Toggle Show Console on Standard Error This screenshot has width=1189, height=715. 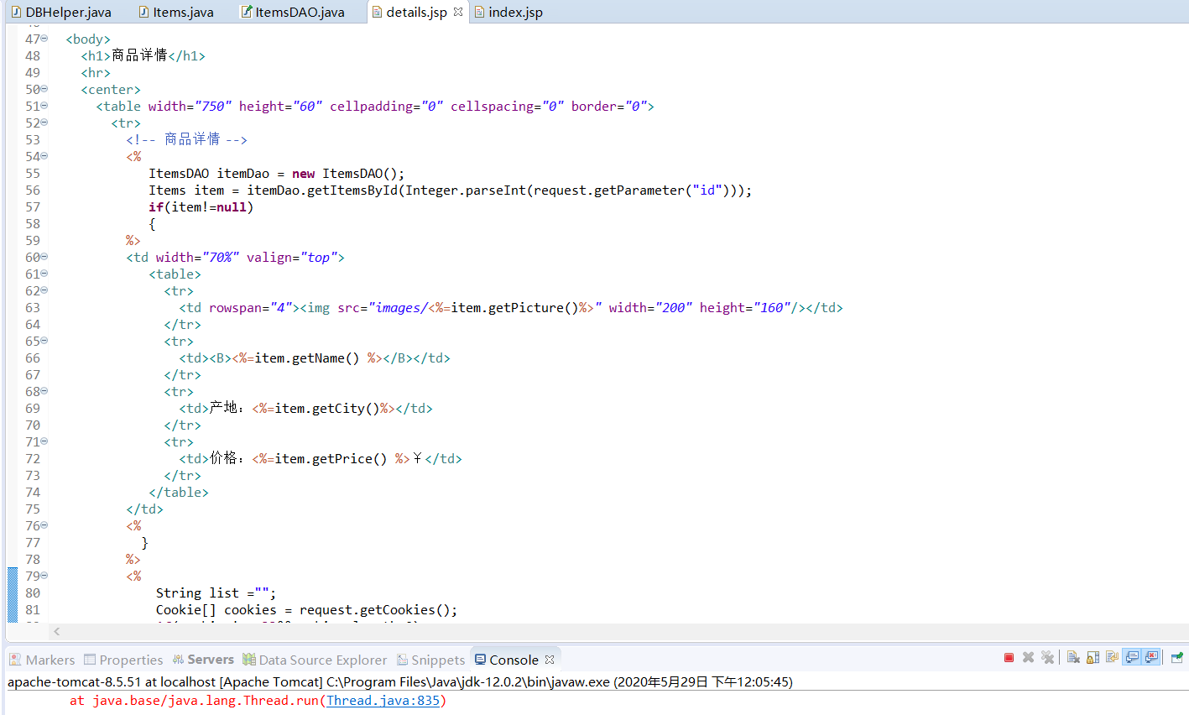tap(1151, 658)
